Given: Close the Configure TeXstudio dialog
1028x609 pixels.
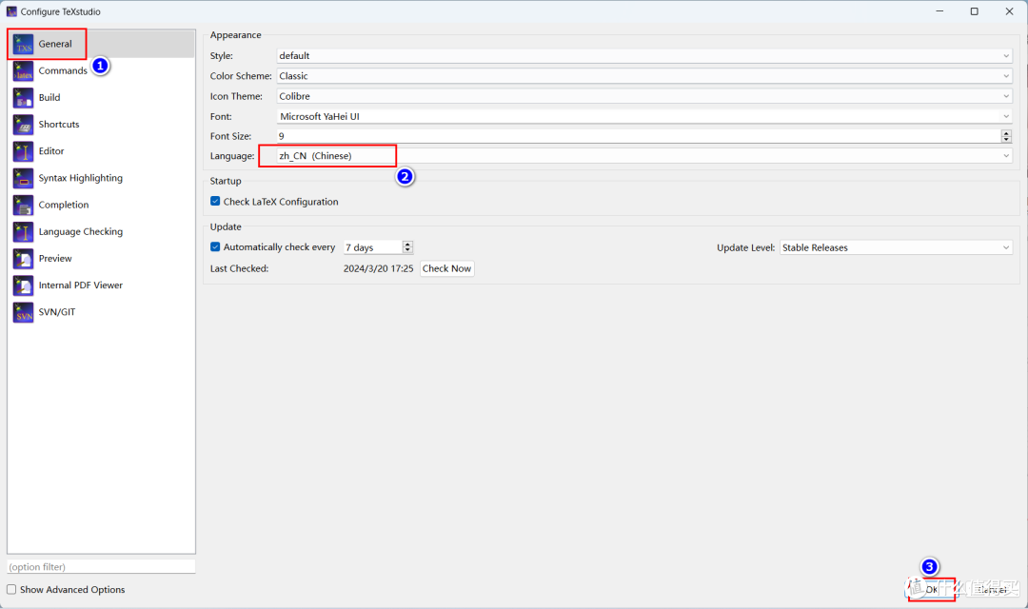Looking at the screenshot, I should tap(1009, 11).
